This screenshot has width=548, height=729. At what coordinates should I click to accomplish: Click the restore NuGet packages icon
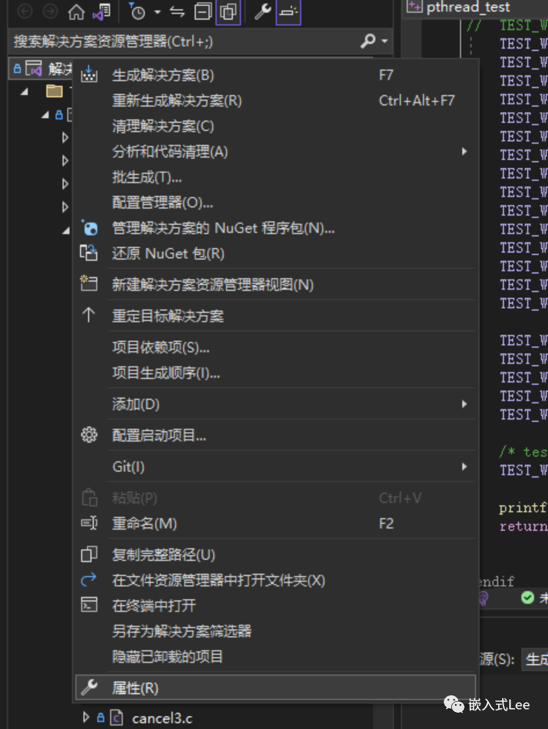click(89, 253)
